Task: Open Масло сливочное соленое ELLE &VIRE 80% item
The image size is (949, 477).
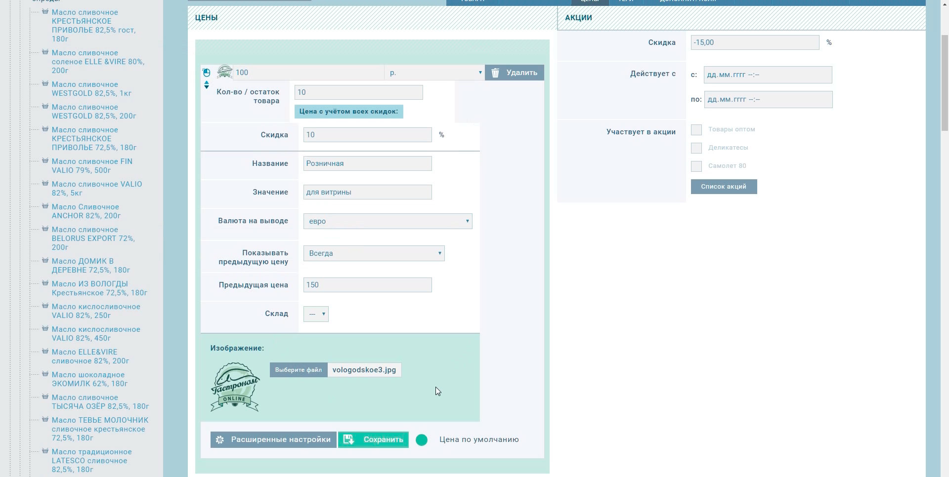Action: (98, 62)
